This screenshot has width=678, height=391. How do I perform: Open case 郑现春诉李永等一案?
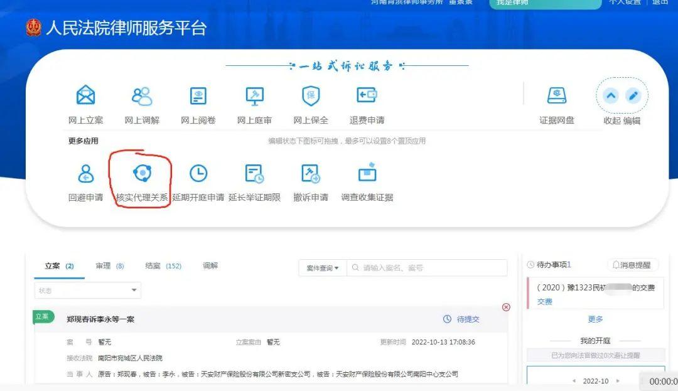pyautogui.click(x=100, y=319)
